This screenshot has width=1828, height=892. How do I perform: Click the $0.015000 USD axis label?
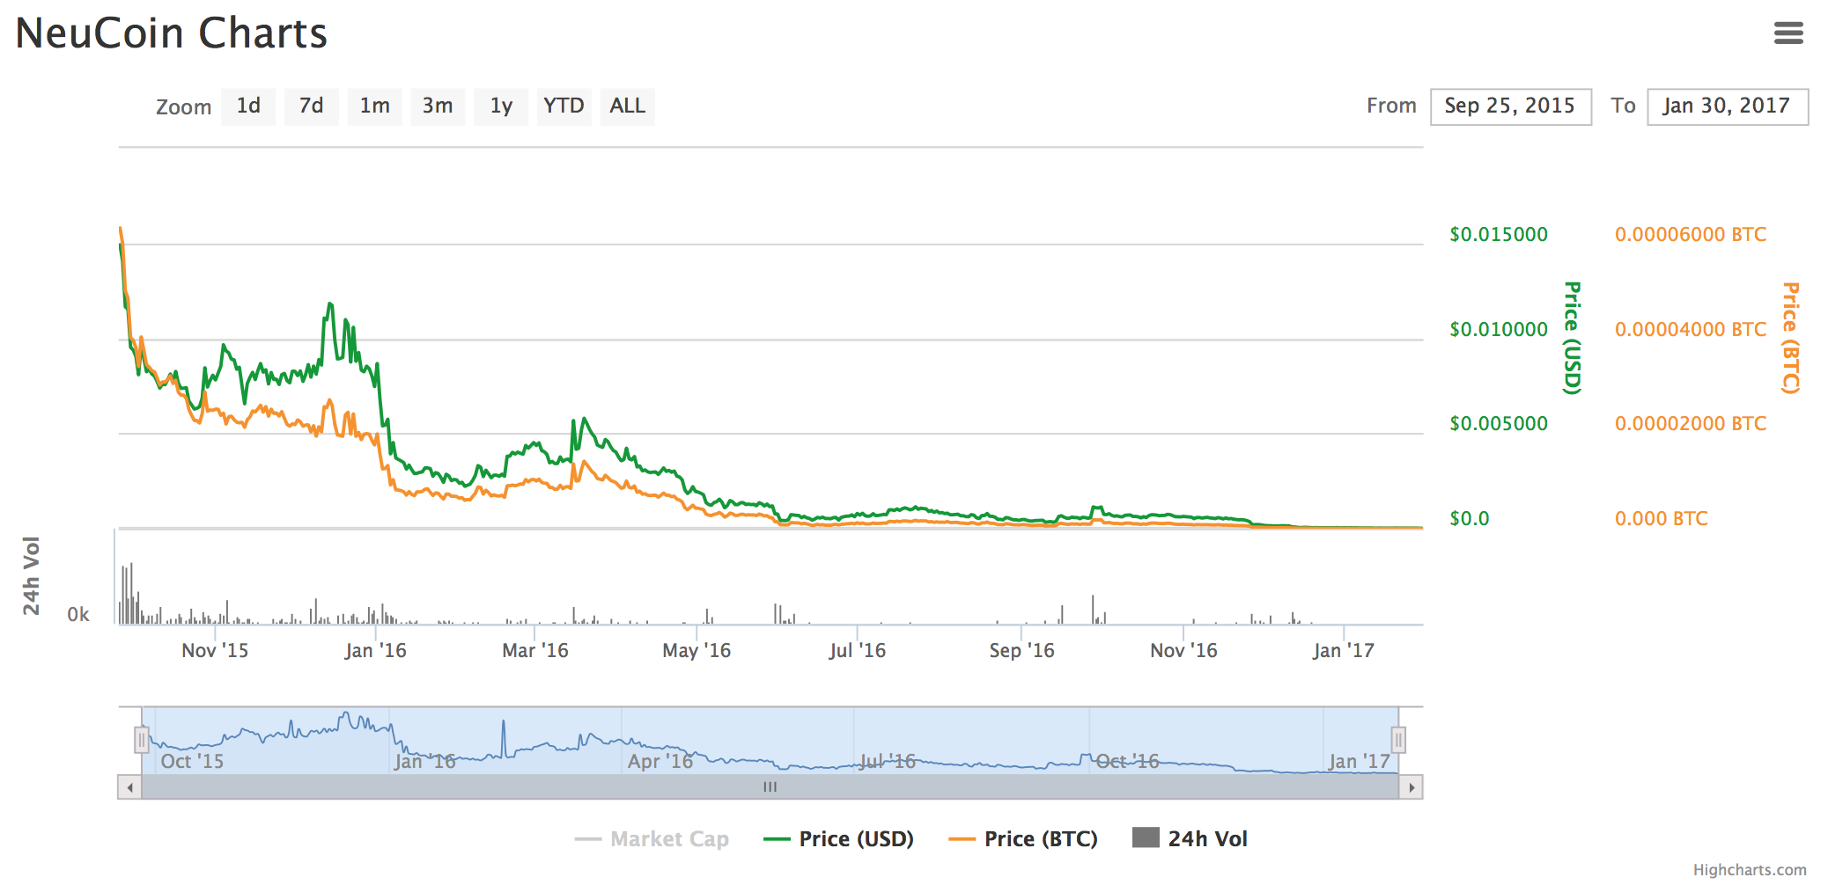coord(1499,234)
